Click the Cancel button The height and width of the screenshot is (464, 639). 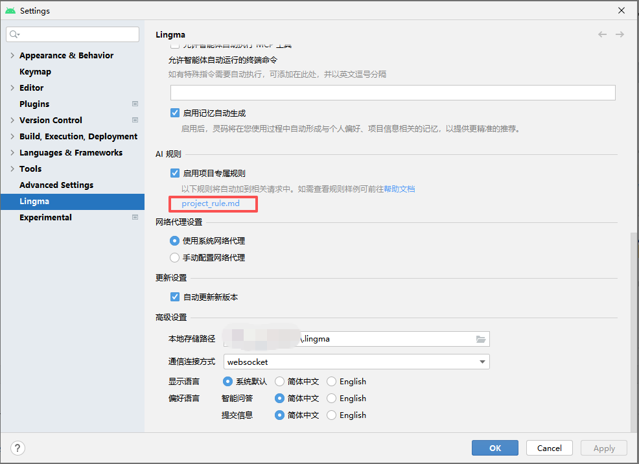click(x=550, y=448)
